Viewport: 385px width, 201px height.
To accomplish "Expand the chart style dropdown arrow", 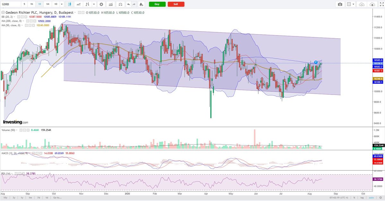I will (x=94, y=4).
